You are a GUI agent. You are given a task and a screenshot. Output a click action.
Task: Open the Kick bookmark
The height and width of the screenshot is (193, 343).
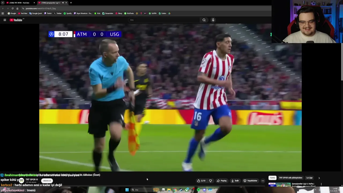[98, 13]
